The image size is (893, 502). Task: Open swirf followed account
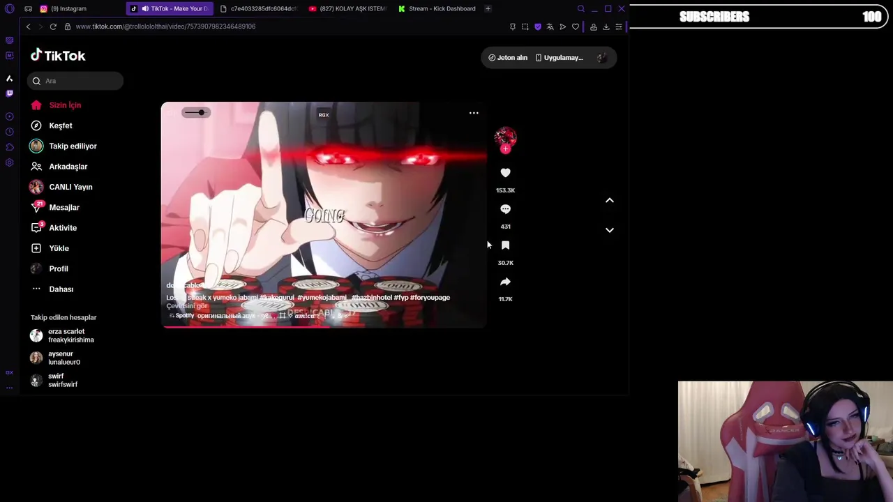54,380
